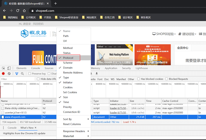The height and width of the screenshot is (140, 206).
Task: Expand the Response Headers submenu
Action: point(74,131)
